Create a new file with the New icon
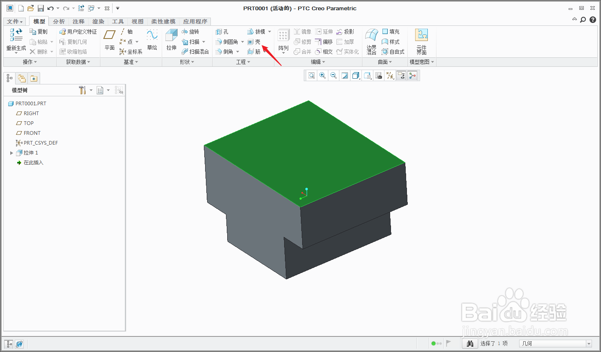Viewport: 601px width, 352px height. click(21, 8)
